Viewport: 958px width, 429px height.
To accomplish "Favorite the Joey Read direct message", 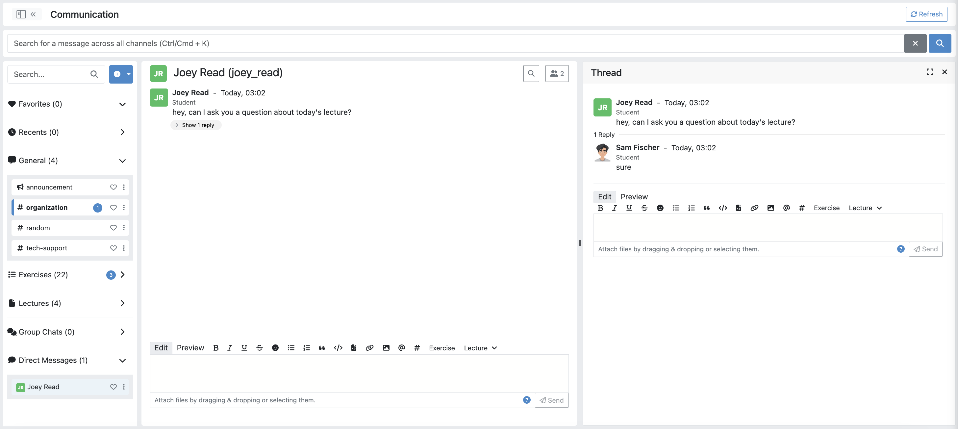I will coord(113,387).
